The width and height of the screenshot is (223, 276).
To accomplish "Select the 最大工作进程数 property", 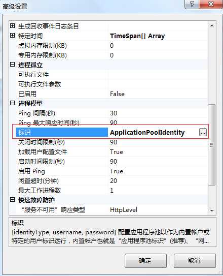I will pyautogui.click(x=40, y=190).
